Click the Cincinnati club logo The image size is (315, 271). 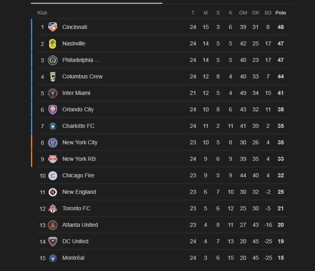53,27
